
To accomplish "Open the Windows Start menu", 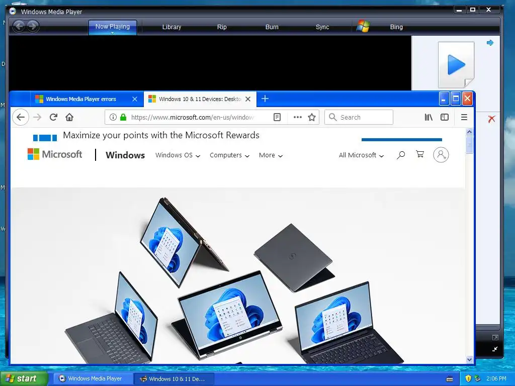I will point(24,378).
